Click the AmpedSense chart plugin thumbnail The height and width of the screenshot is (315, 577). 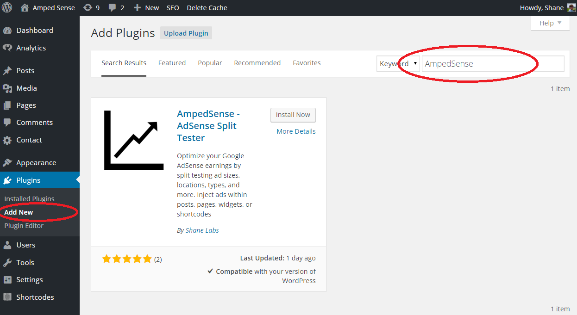coord(134,140)
